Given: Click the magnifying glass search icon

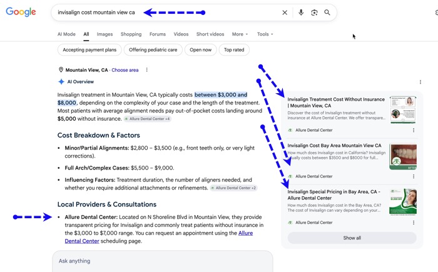Looking at the screenshot, I should [x=327, y=13].
